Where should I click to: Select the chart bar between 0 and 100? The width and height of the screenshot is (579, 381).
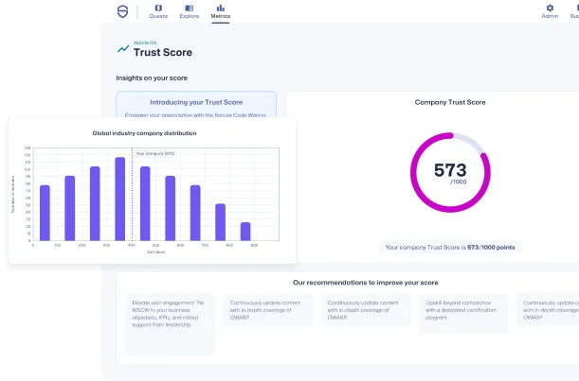pos(45,213)
